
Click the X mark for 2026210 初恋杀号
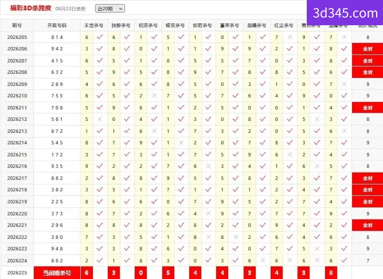coord(154,96)
